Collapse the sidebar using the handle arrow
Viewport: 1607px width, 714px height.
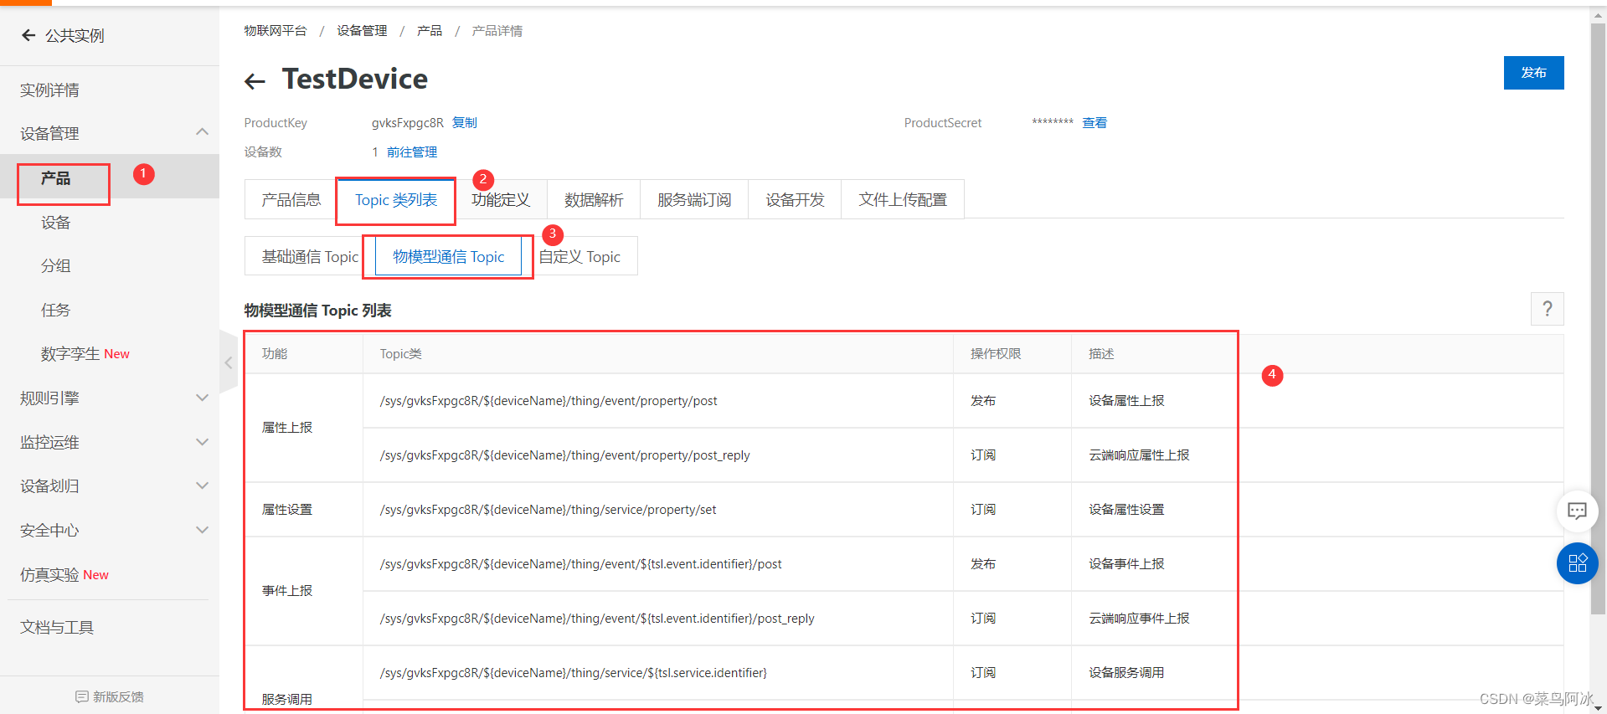pyautogui.click(x=229, y=362)
